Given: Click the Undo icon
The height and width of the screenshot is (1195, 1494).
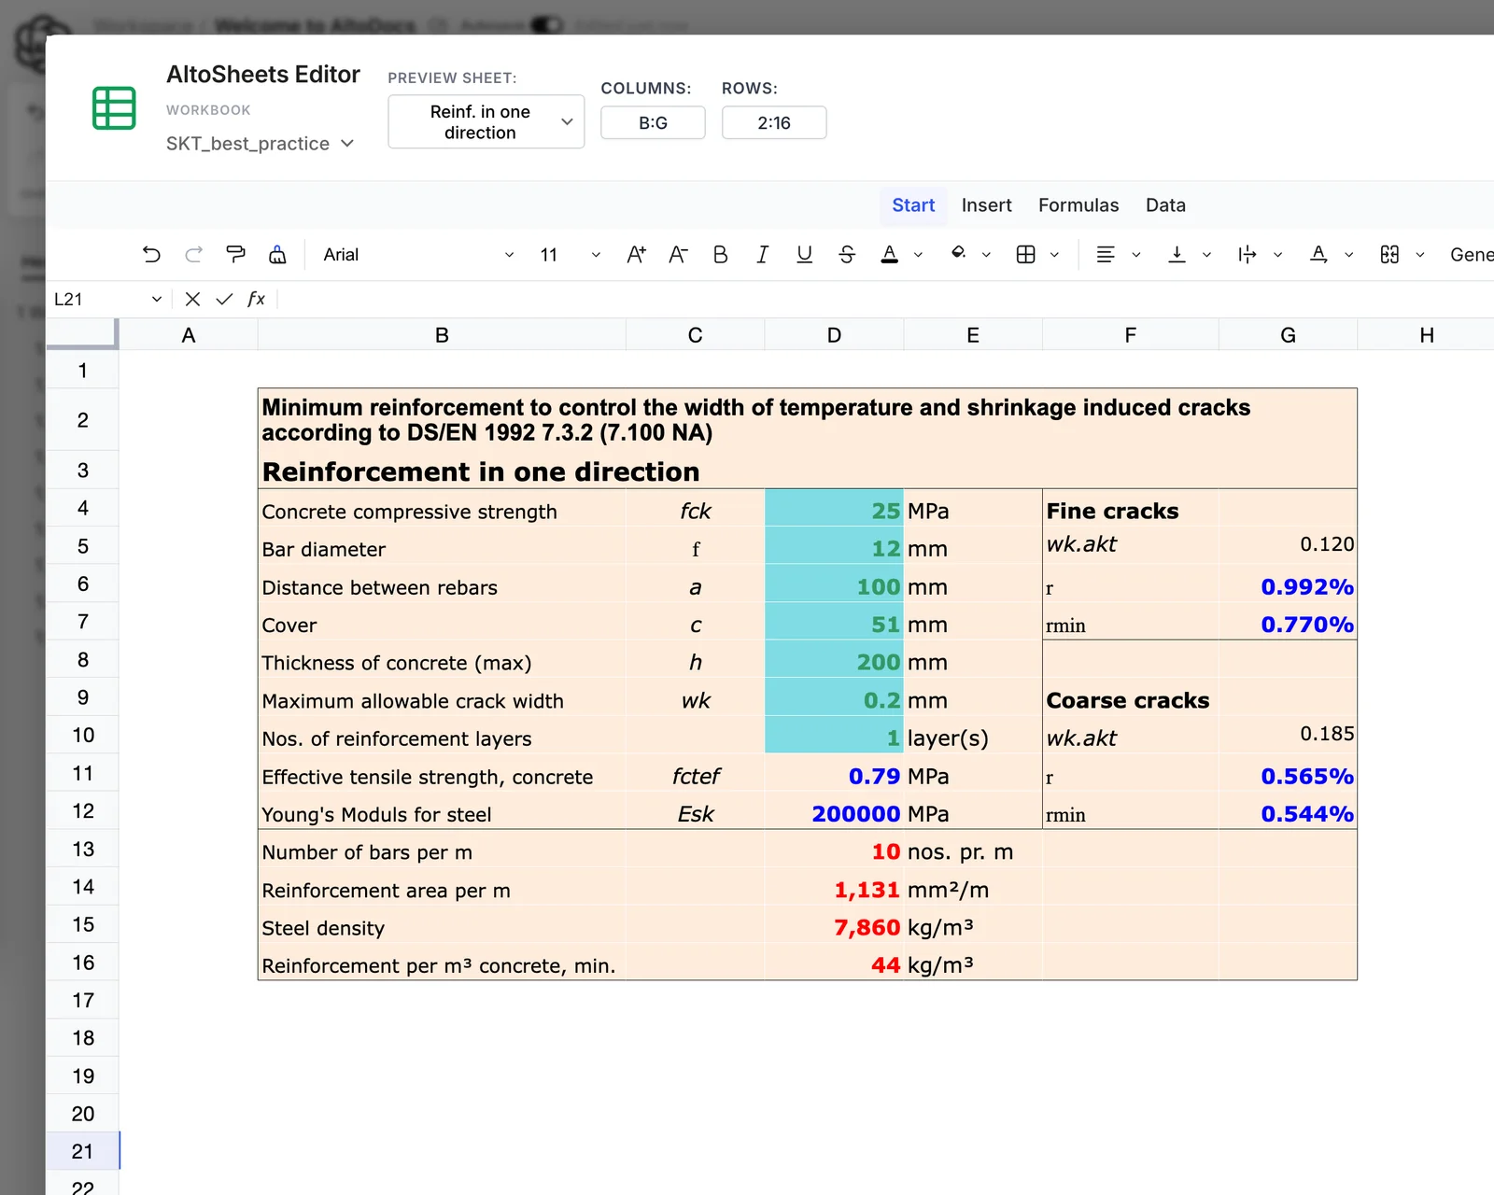Looking at the screenshot, I should point(151,255).
